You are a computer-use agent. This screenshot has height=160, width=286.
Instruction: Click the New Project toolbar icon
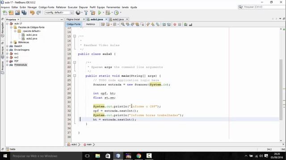(x=11, y=12)
